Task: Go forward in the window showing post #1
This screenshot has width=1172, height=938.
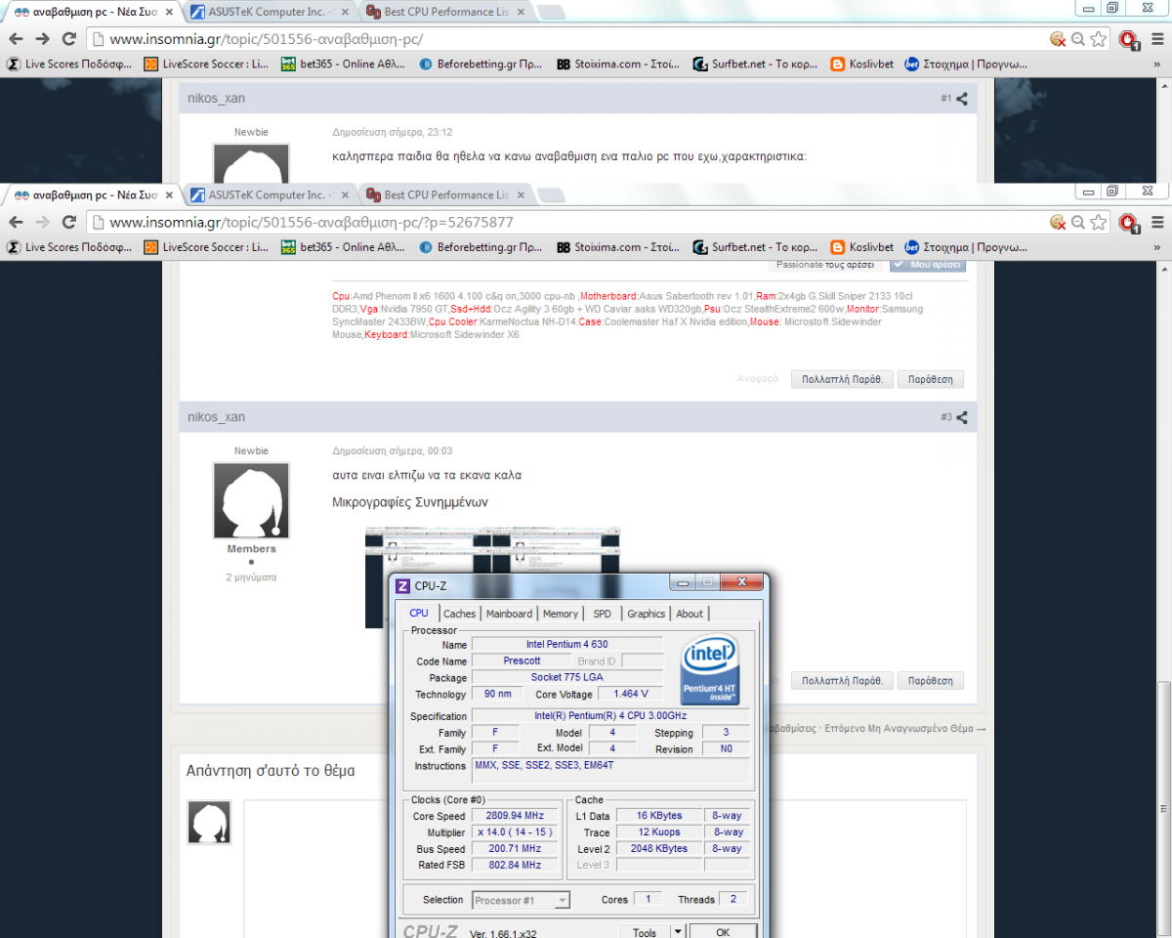Action: [x=42, y=39]
